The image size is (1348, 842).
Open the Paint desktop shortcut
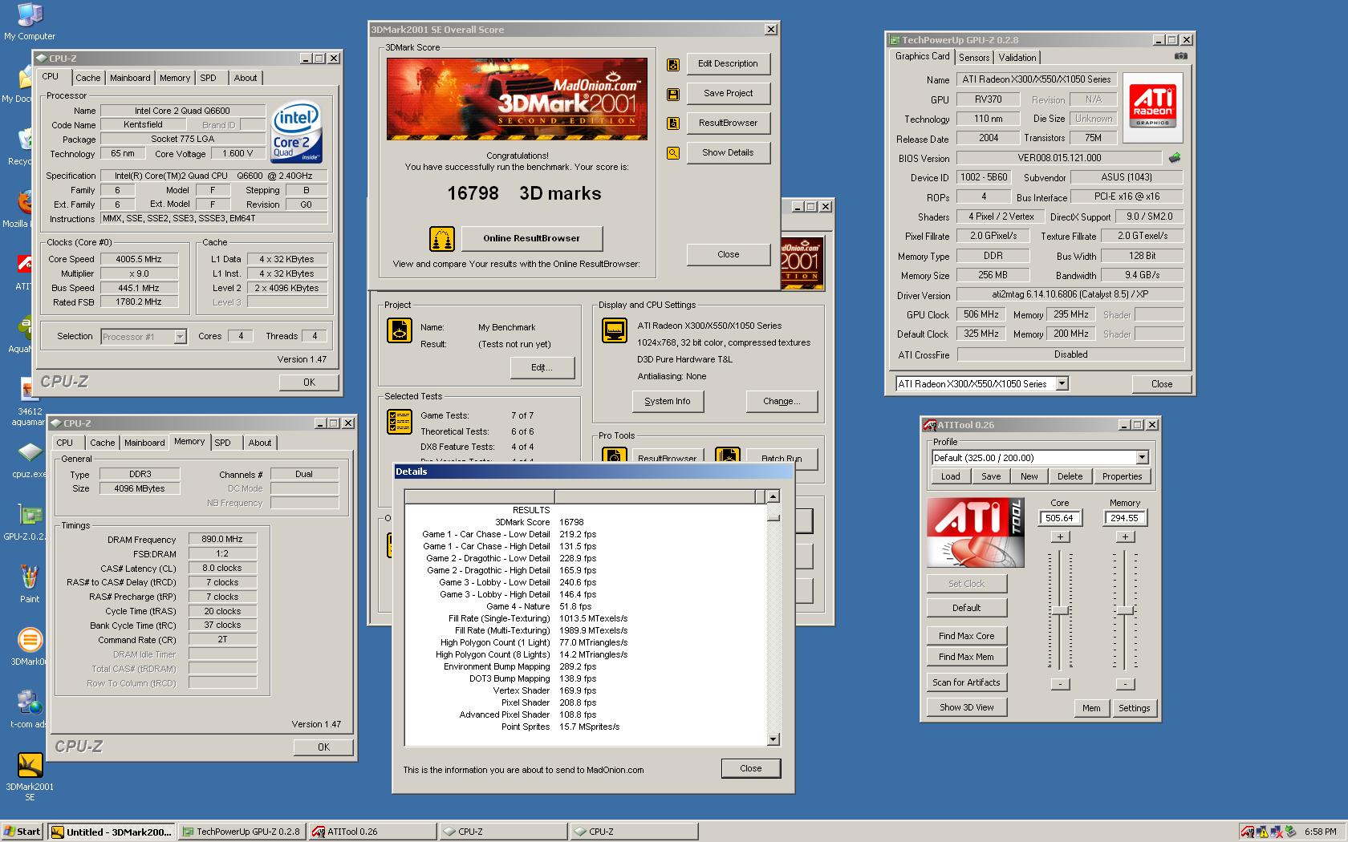click(x=30, y=583)
